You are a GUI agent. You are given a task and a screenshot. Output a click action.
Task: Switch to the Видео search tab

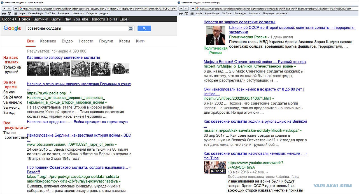(x=67, y=41)
